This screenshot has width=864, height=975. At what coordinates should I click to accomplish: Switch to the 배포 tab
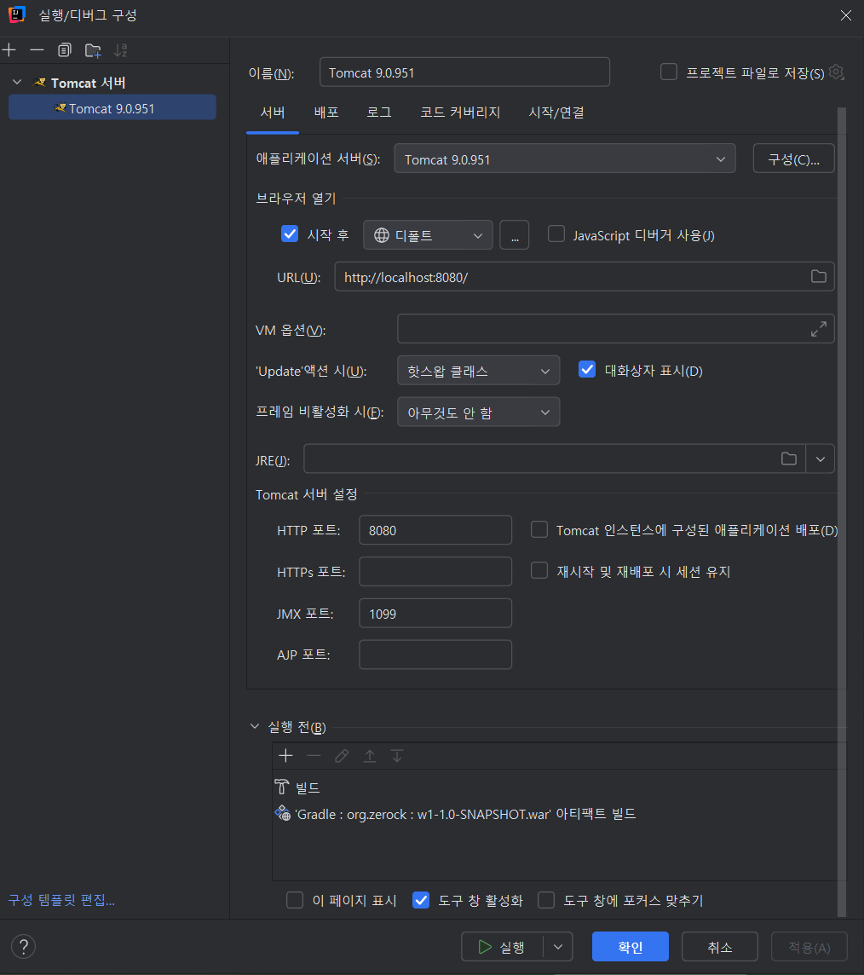(326, 112)
